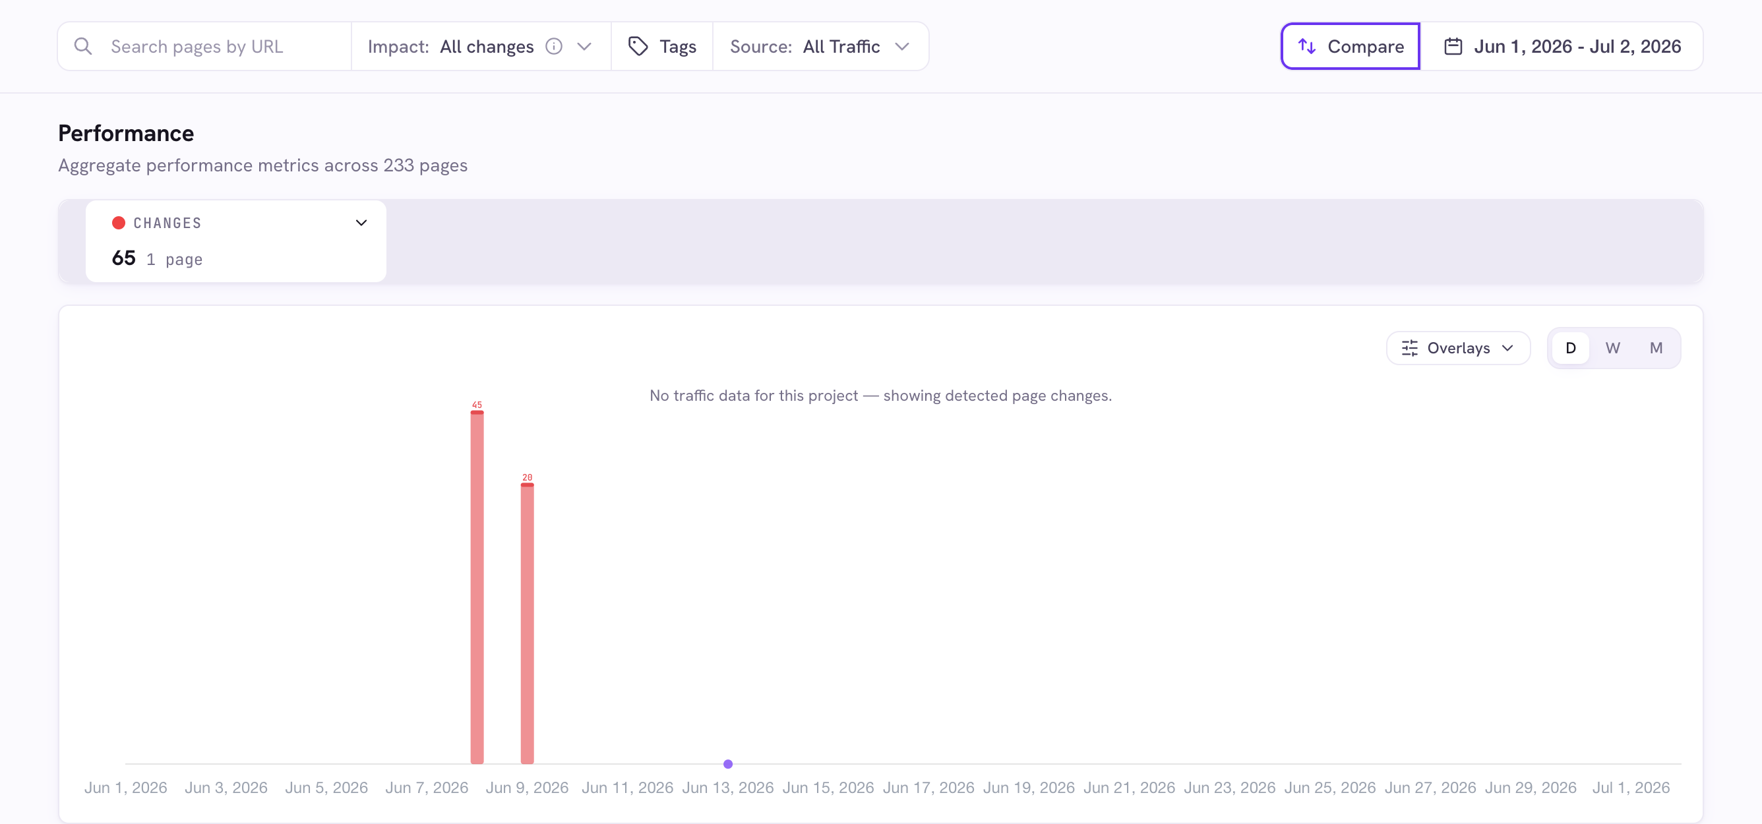Open the date range picker
Viewport: 1762px width, 824px height.
1562,47
